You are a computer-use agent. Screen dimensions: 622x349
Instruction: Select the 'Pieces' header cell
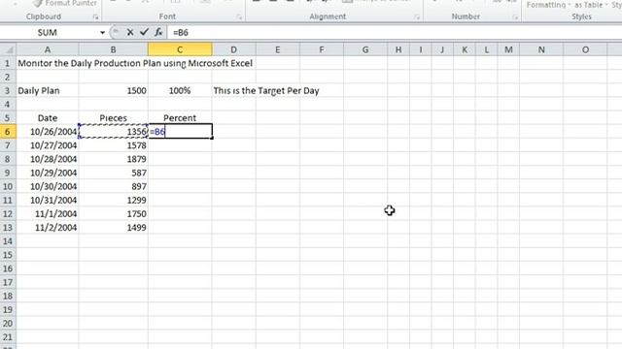(113, 118)
